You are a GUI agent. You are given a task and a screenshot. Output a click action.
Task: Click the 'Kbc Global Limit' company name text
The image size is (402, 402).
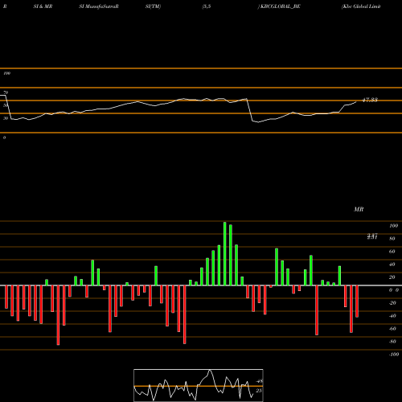[361, 6]
